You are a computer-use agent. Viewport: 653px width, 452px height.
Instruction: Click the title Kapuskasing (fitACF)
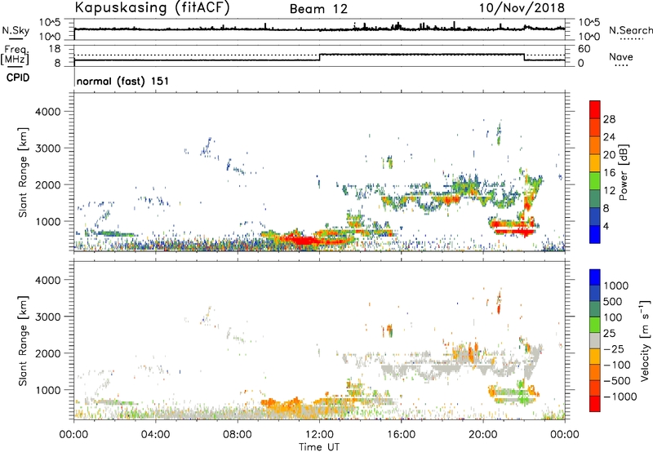point(152,8)
